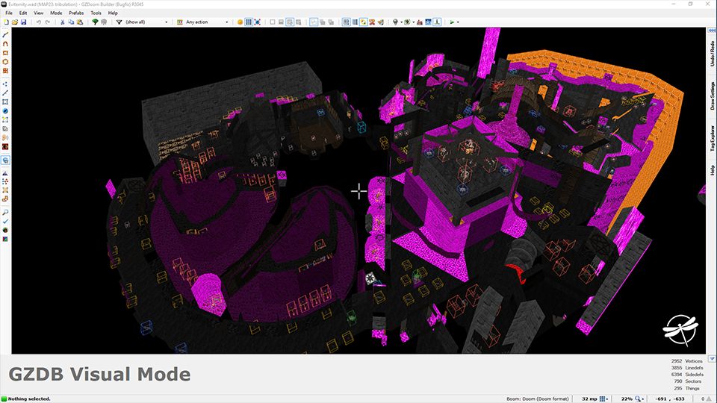Open the Mode menu
The width and height of the screenshot is (717, 403).
click(x=56, y=13)
